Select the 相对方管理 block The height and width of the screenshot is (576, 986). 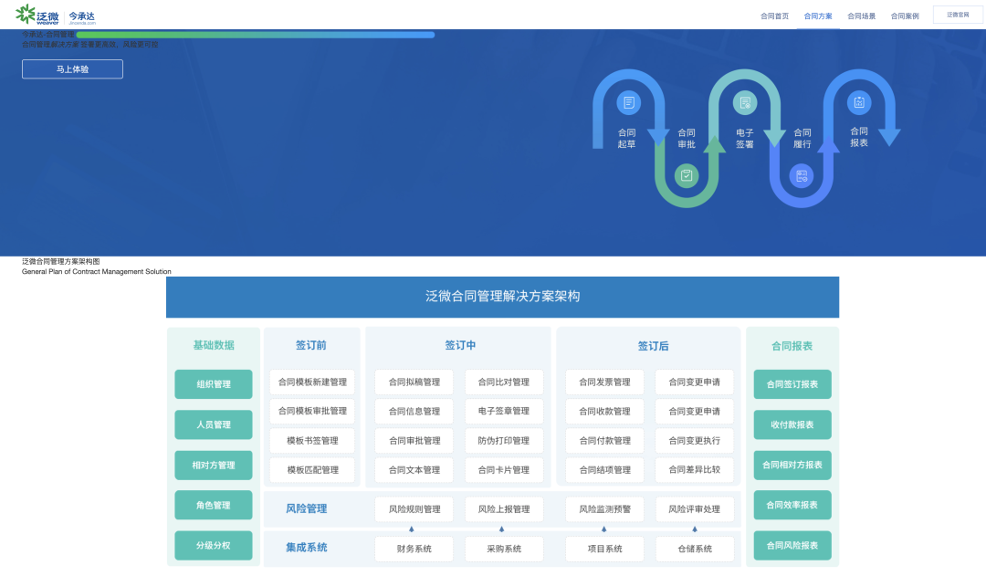point(213,466)
